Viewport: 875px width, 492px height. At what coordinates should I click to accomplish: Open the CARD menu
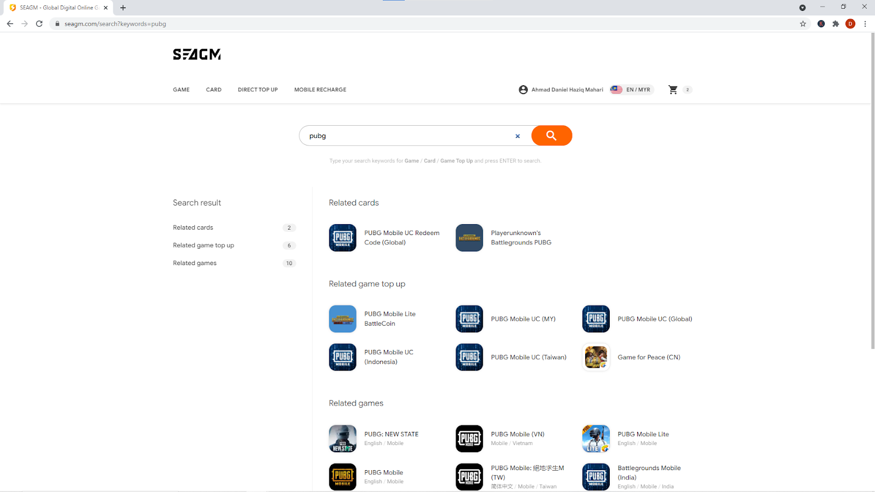214,90
